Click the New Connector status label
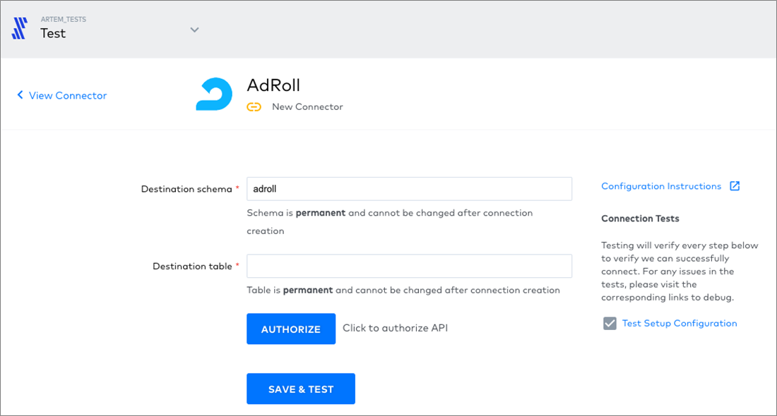 (x=307, y=107)
